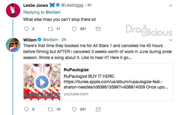Send Leslie Jones's tweet via direct message
The image size is (179, 115).
click(x=98, y=29)
